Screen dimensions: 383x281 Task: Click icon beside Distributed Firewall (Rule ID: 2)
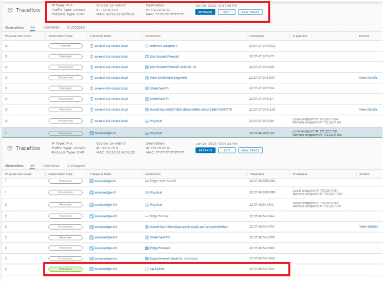click(147, 67)
